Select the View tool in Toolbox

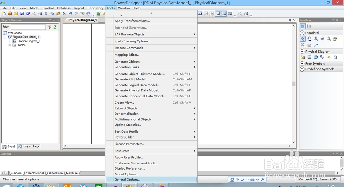316,57
